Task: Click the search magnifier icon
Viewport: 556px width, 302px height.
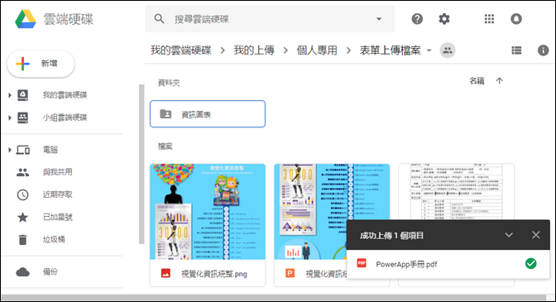Action: pos(159,18)
